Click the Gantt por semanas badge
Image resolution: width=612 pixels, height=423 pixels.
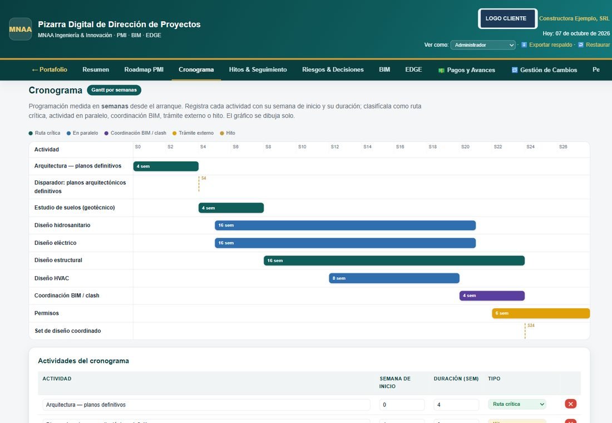click(114, 90)
